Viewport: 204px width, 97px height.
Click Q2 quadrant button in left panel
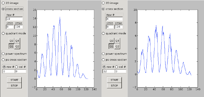(x=17, y=46)
